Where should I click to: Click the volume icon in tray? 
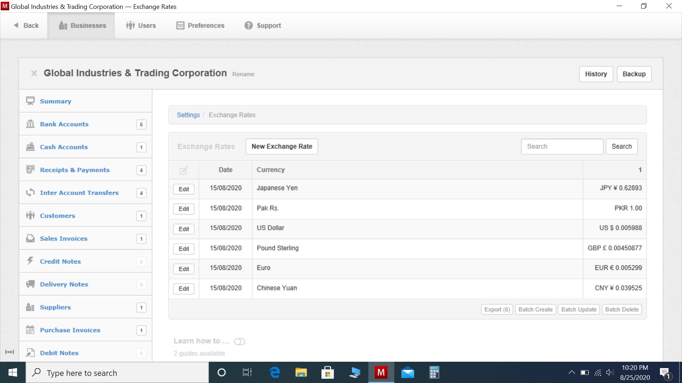click(610, 372)
